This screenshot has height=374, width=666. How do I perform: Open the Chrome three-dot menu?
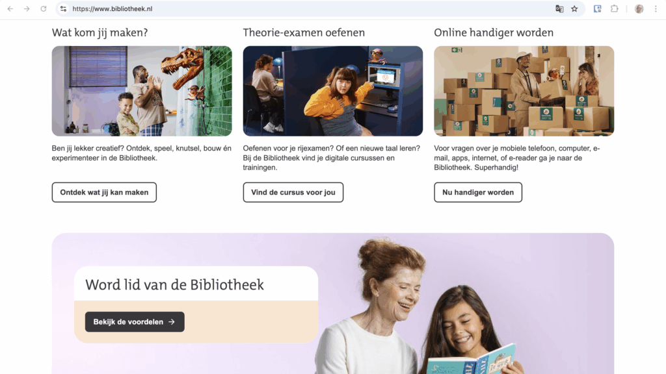coord(656,8)
